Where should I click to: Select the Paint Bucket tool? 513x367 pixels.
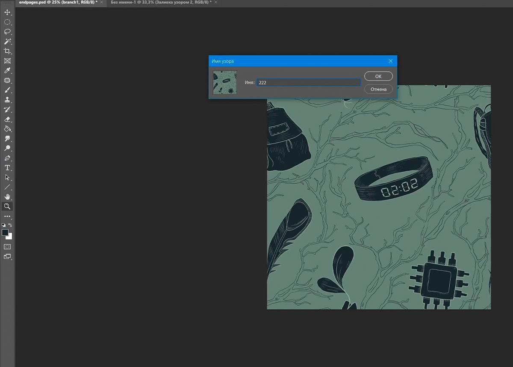point(7,129)
